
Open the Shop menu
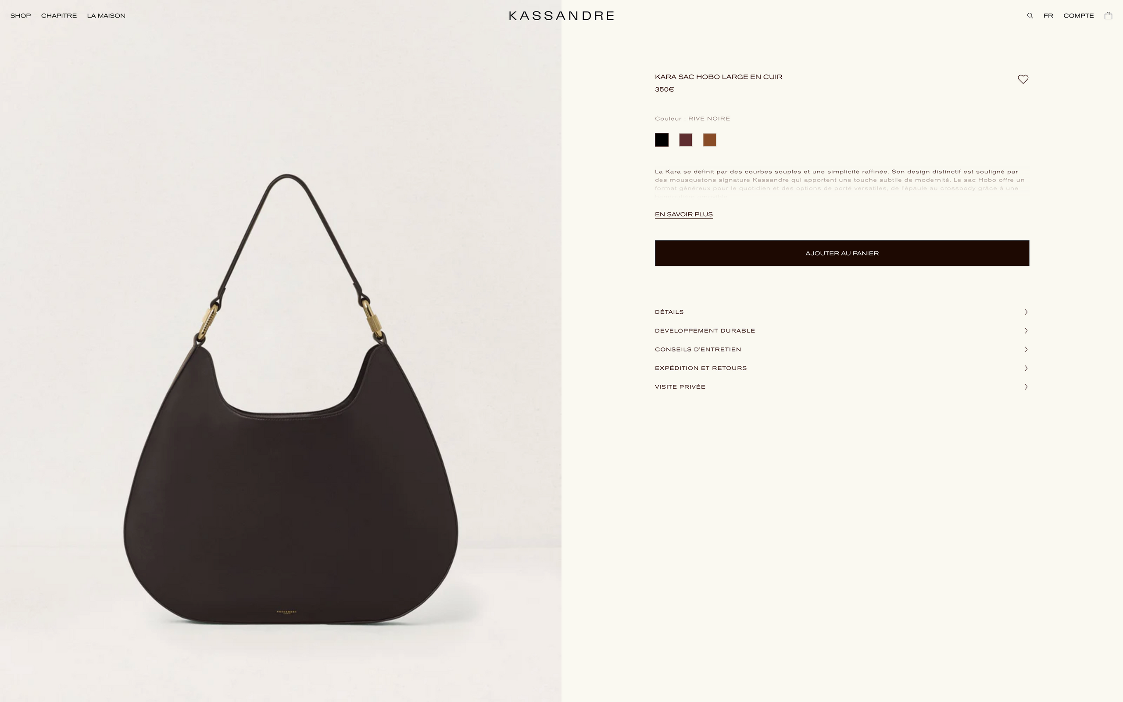pyautogui.click(x=21, y=16)
